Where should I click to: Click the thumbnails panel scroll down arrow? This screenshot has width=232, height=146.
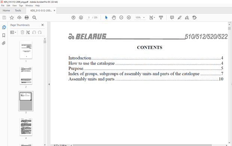click(45, 145)
